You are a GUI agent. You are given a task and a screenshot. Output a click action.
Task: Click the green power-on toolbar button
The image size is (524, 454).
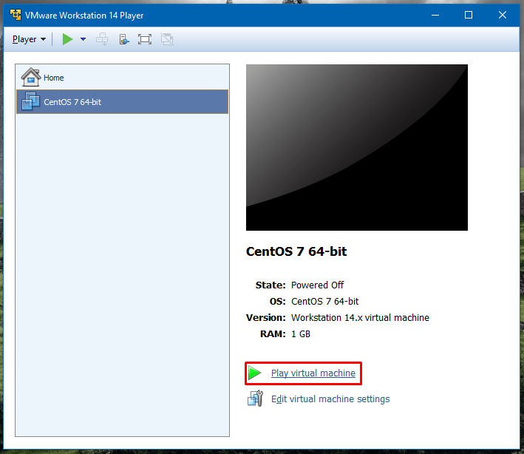(67, 39)
